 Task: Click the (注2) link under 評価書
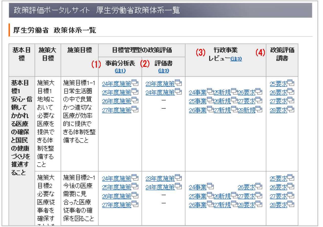(163, 71)
